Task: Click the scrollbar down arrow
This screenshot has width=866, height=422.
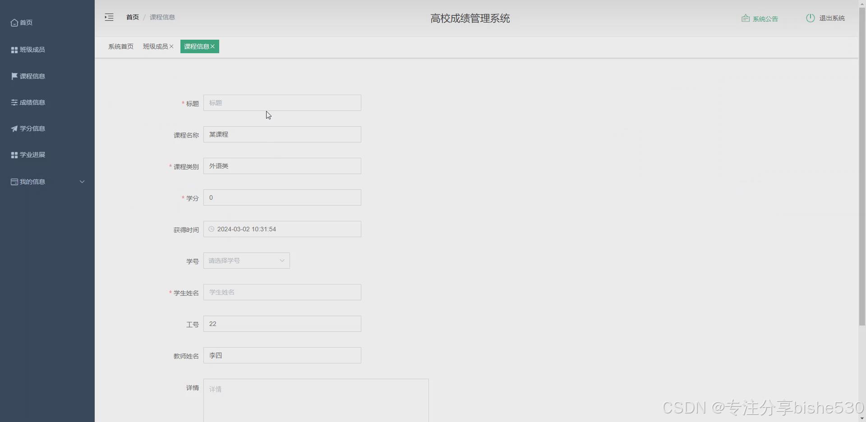Action: point(862,418)
